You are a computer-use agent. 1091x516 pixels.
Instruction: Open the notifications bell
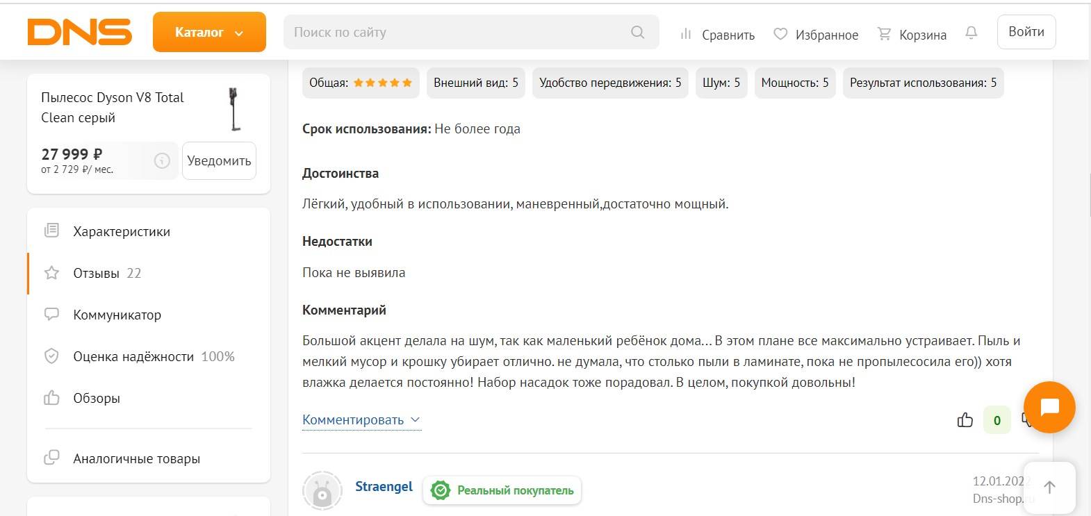click(x=971, y=33)
